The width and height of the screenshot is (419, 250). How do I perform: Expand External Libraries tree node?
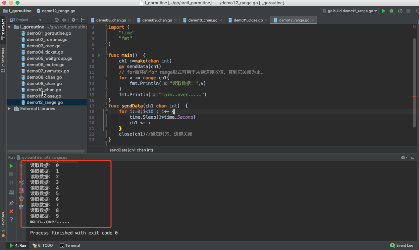[x=9, y=108]
